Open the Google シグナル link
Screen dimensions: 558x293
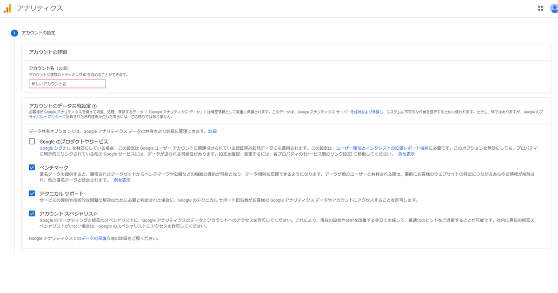[x=55, y=148]
